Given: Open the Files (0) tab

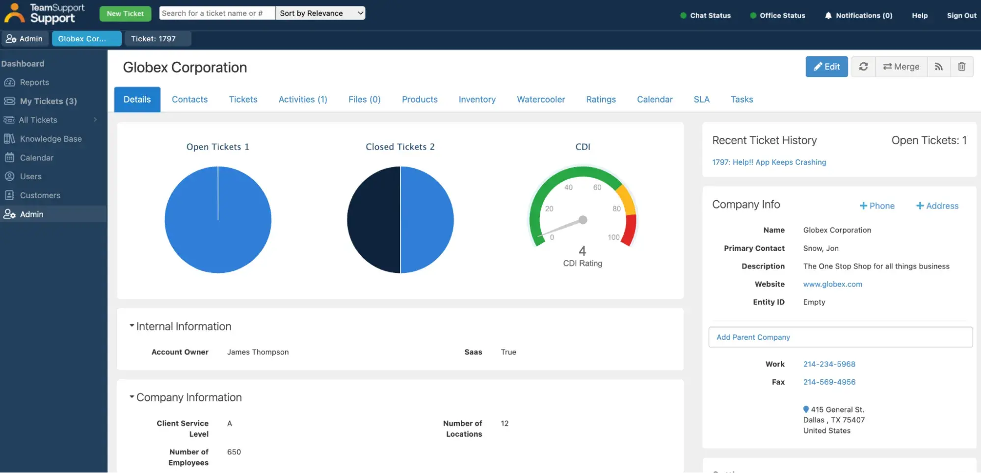Looking at the screenshot, I should (x=364, y=100).
